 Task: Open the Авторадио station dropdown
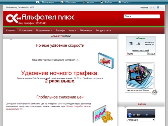point(141,120)
